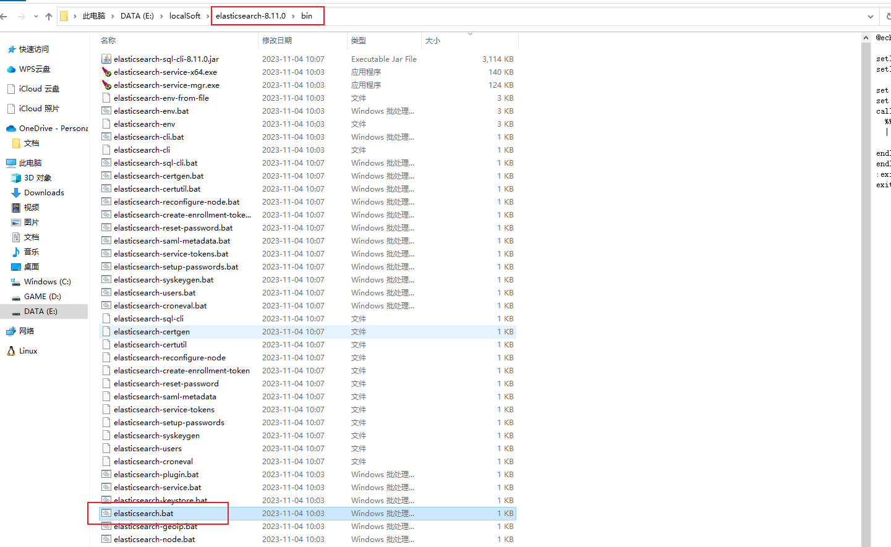Screen dimensions: 891x547
Task: Select DATA (E:) drive in the sidebar
Action: click(x=41, y=312)
